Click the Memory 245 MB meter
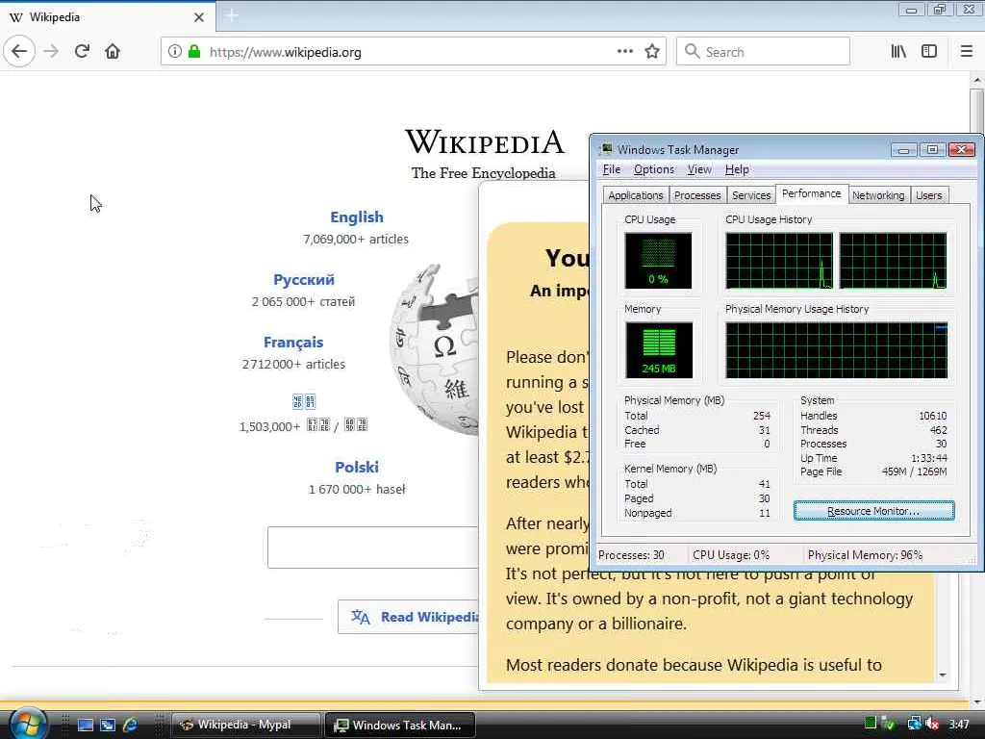The height and width of the screenshot is (739, 985). (659, 350)
